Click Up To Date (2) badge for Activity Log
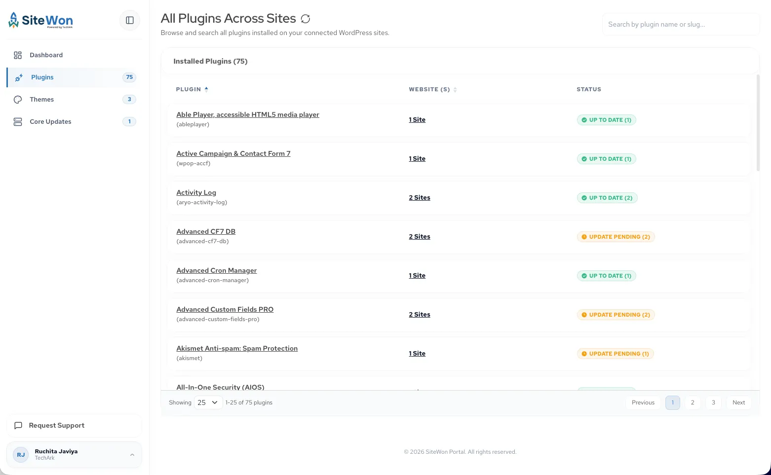The height and width of the screenshot is (475, 771). pos(607,198)
